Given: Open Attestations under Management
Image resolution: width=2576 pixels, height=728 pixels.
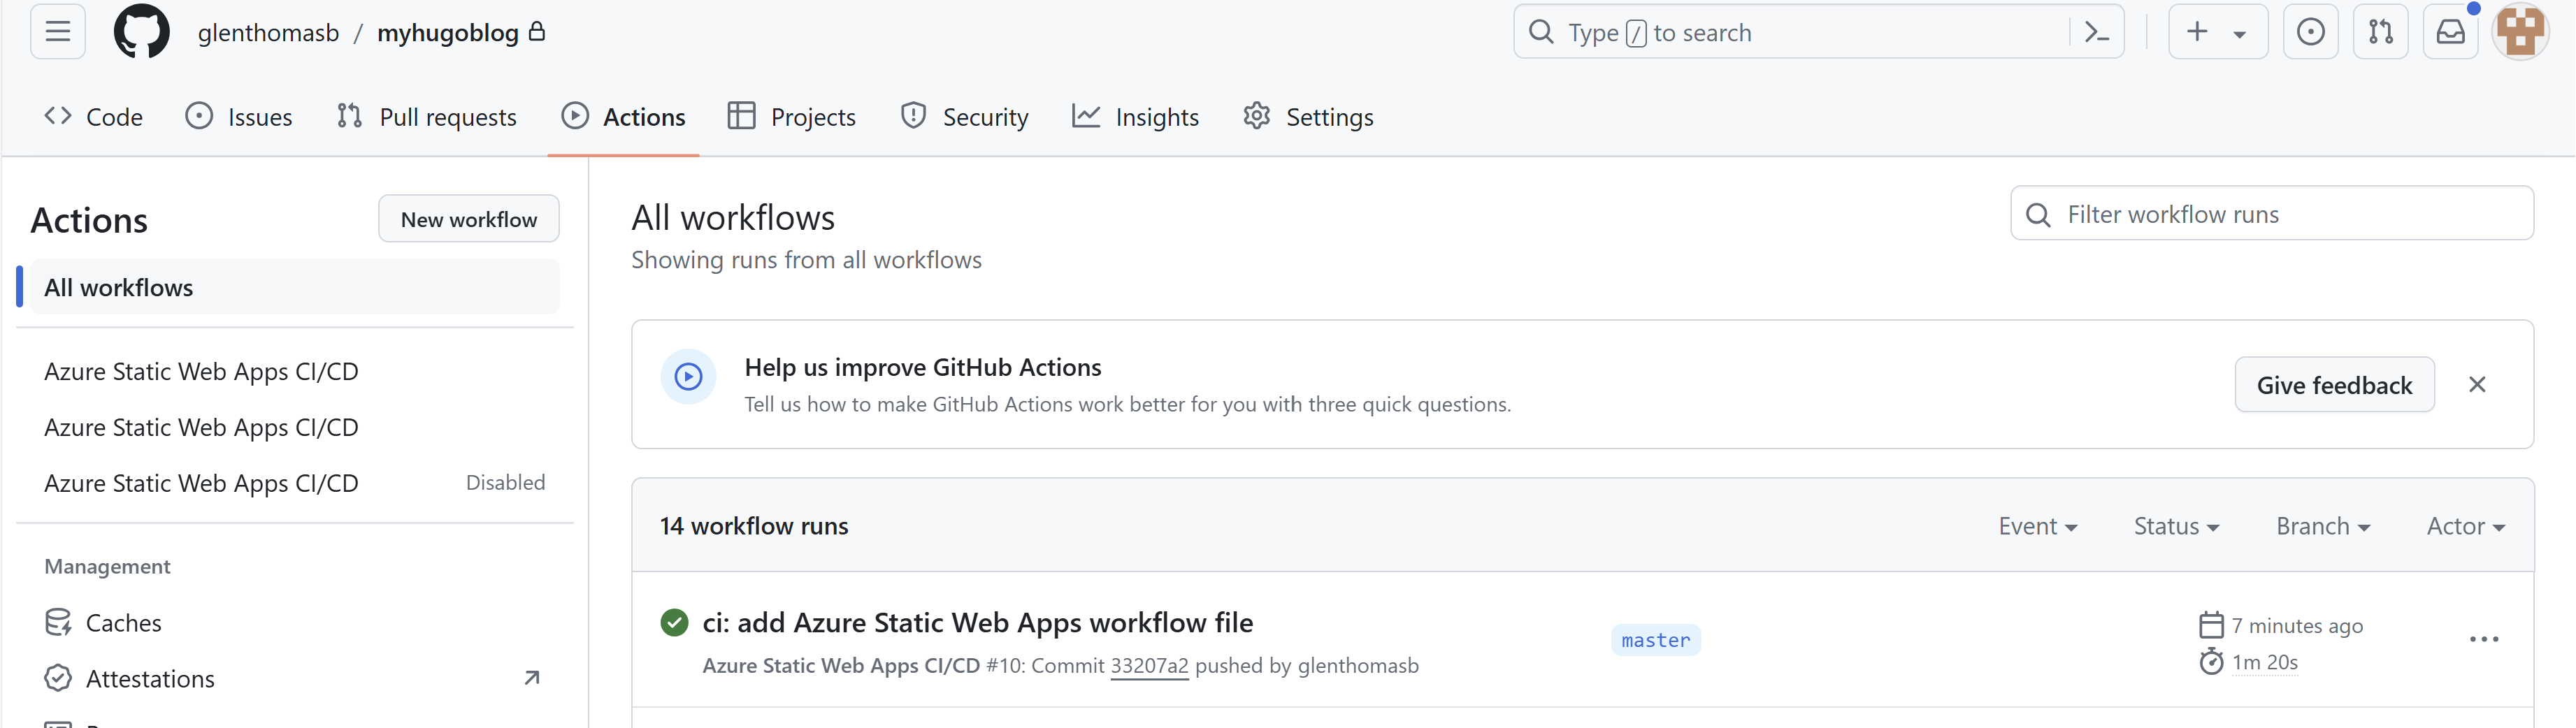Looking at the screenshot, I should pos(295,679).
